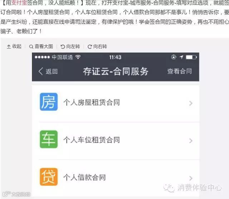The image size is (229, 199).
Task: Select the 个人借款合同 list item text
Action: point(84,178)
